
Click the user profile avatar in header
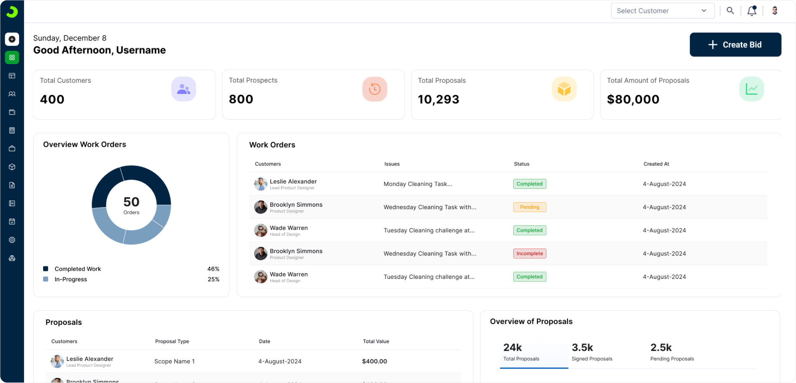(x=775, y=11)
